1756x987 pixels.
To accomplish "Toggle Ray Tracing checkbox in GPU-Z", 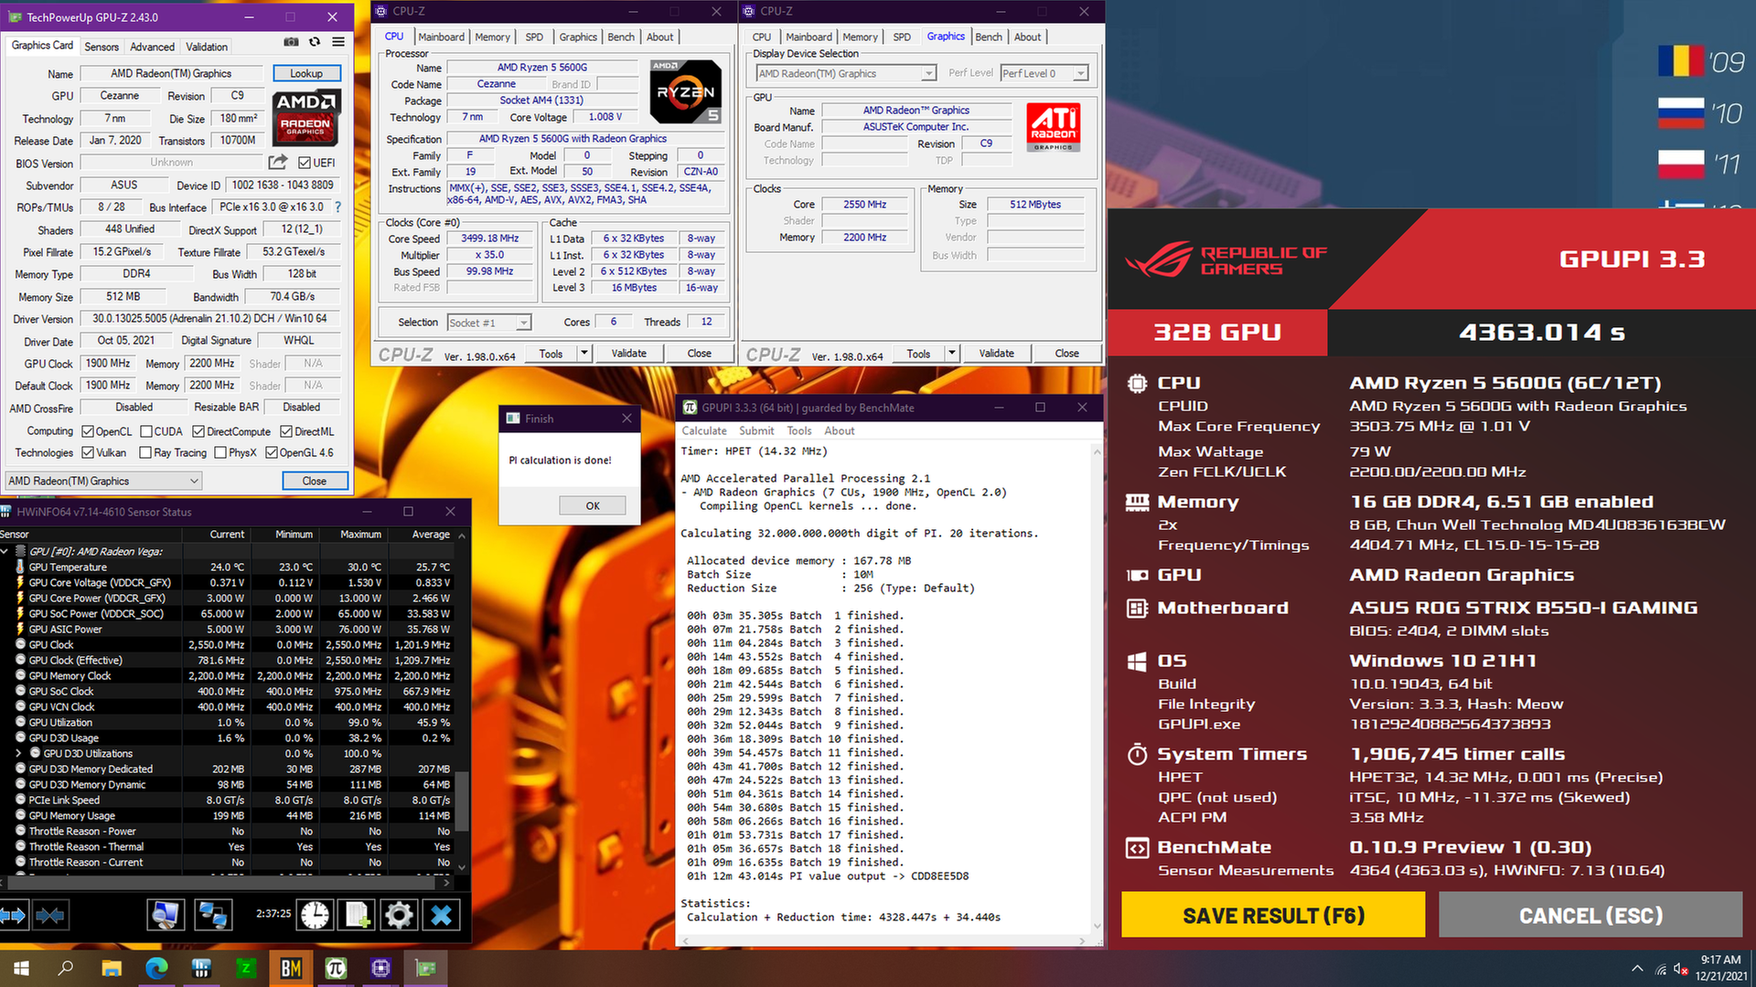I will [x=145, y=452].
